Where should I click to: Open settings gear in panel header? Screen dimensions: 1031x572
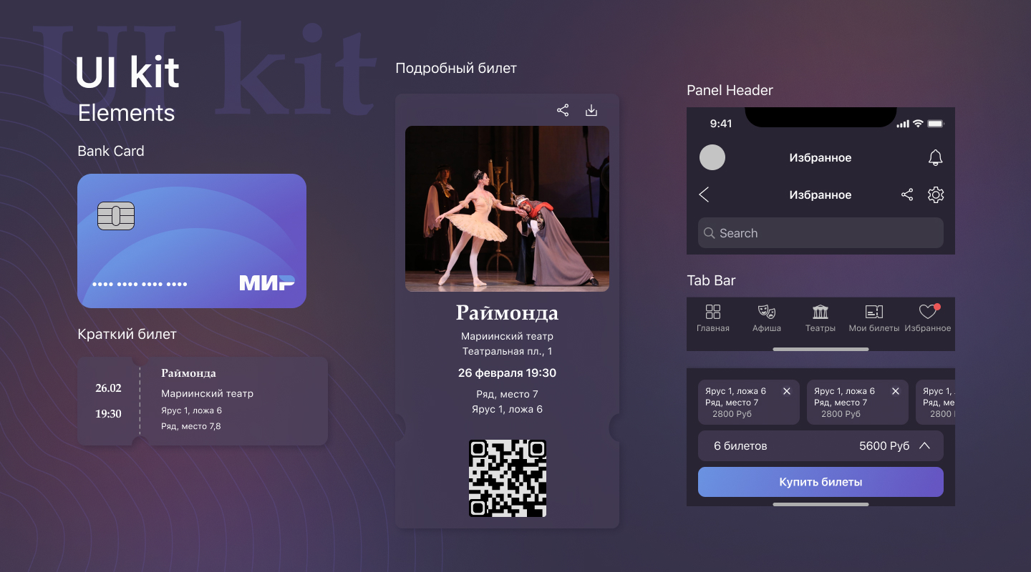(x=936, y=194)
